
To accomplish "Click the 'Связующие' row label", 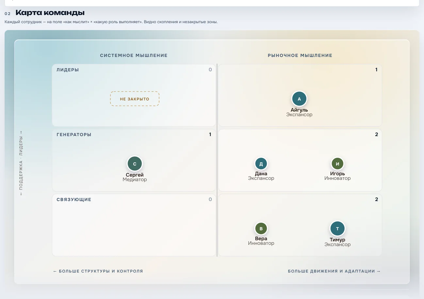I will pos(74,199).
